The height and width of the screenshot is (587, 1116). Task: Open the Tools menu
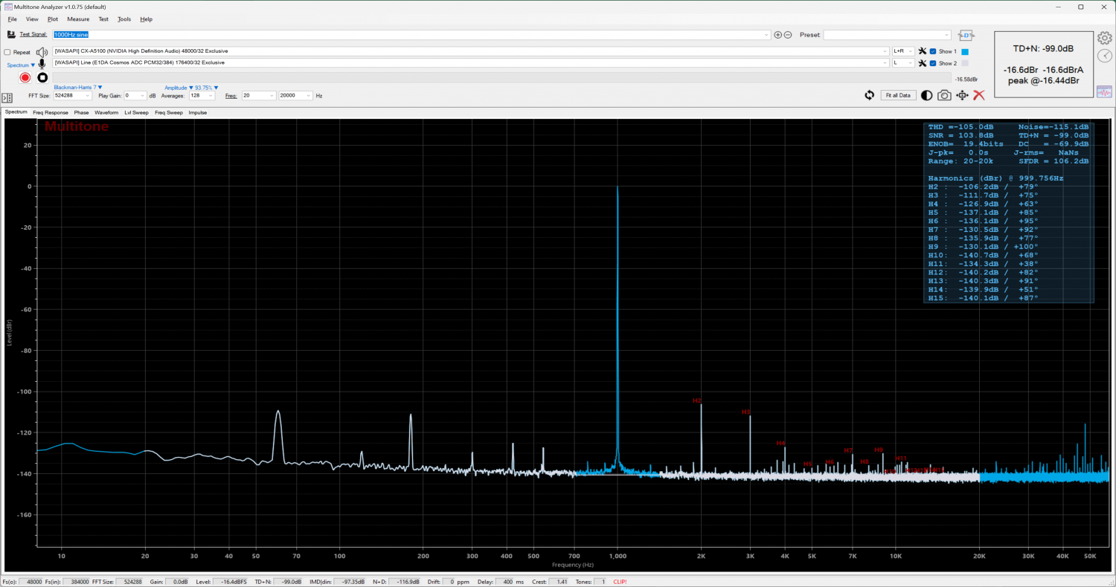(x=124, y=19)
